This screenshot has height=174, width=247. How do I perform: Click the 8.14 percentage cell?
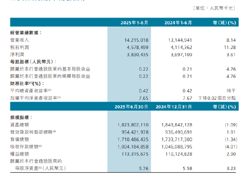point(231,40)
